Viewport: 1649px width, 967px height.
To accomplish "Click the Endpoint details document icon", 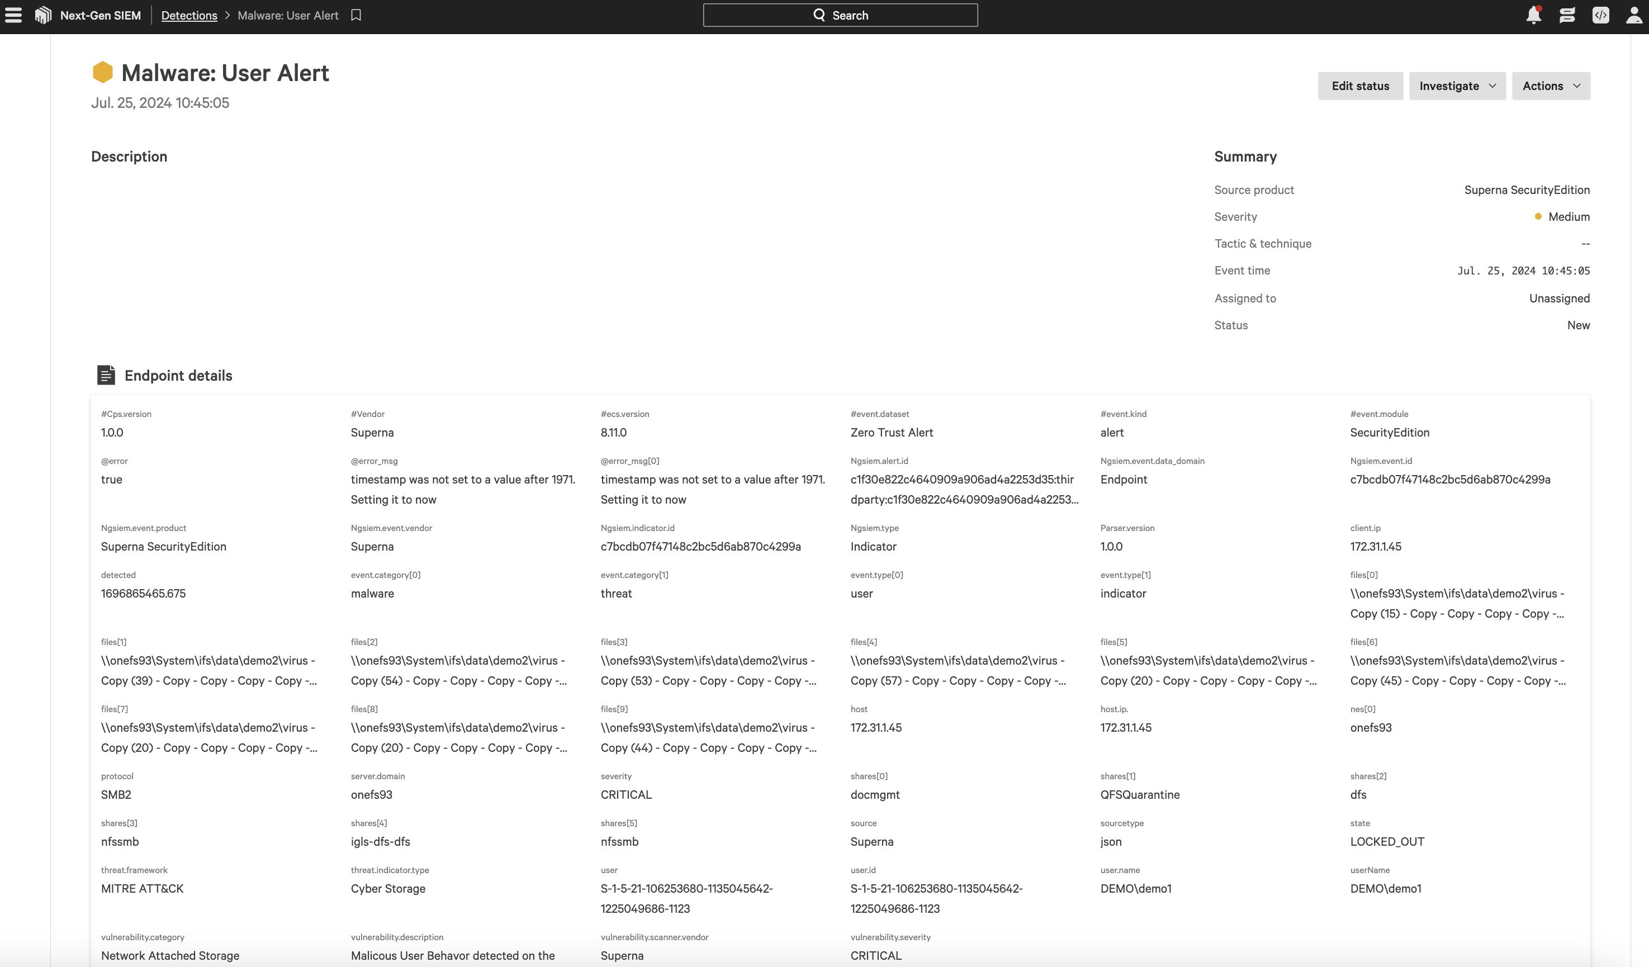I will click(x=107, y=375).
